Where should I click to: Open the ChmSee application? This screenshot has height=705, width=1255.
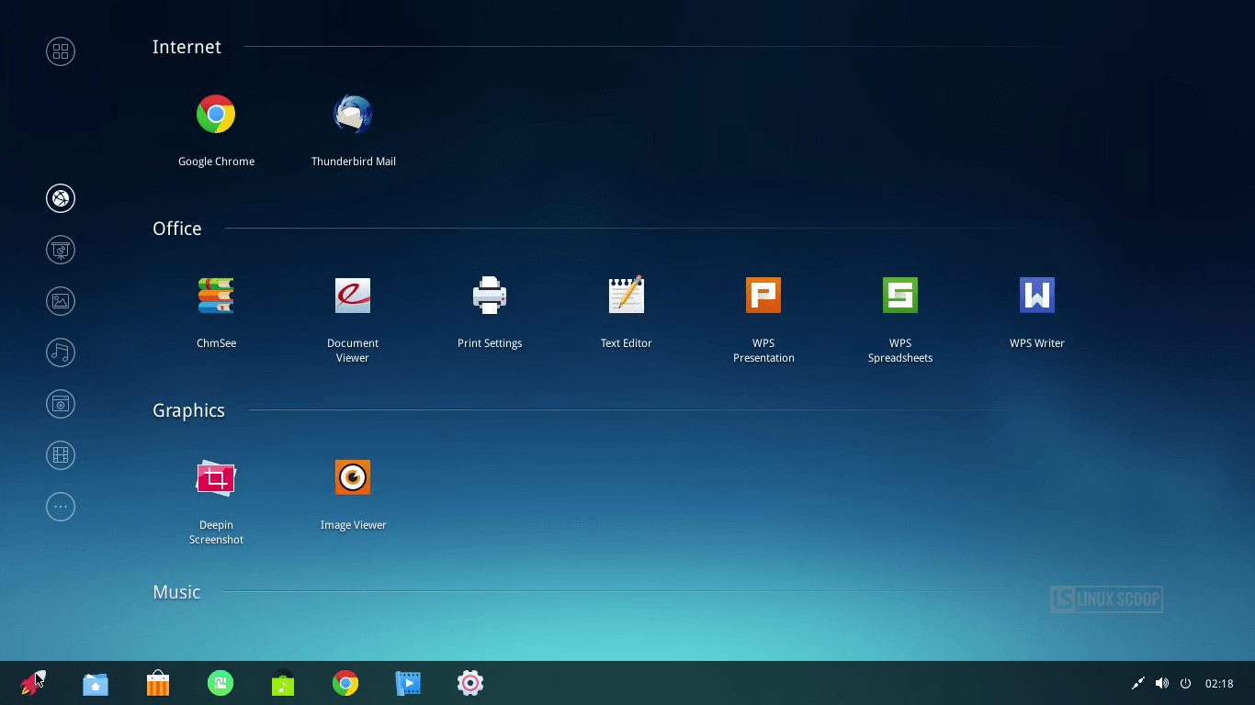(216, 296)
